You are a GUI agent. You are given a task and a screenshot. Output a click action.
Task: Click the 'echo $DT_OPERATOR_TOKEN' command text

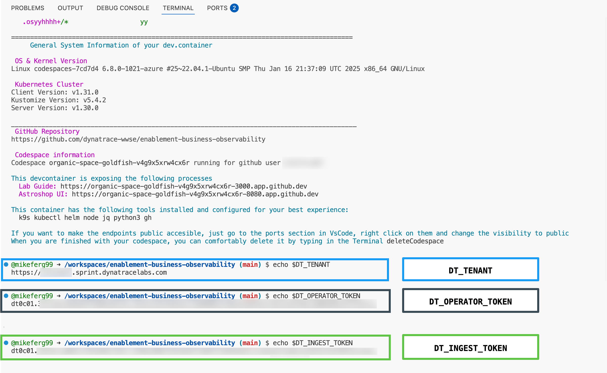click(316, 296)
